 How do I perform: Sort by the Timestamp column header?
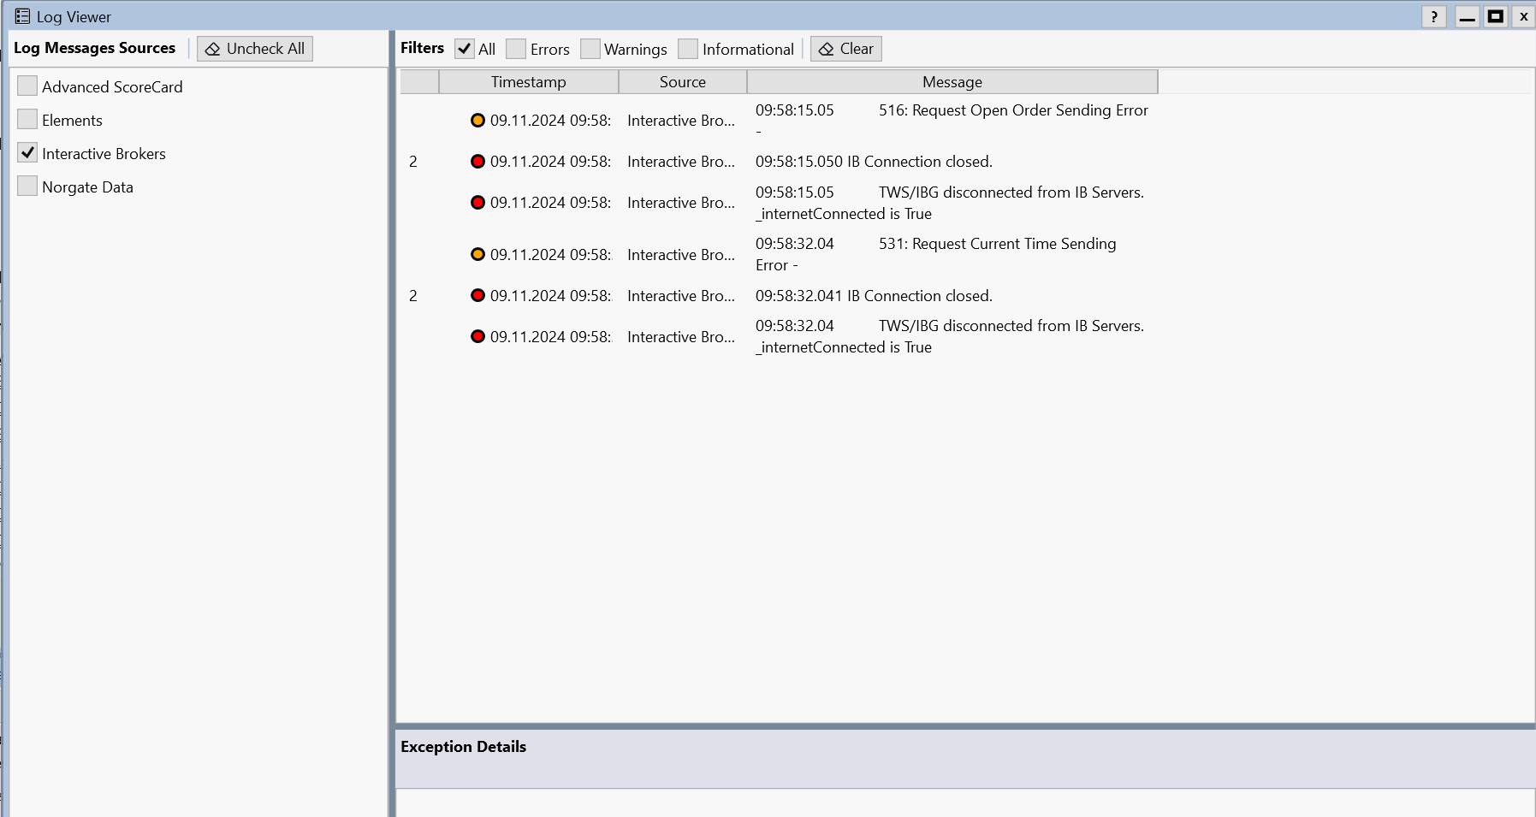tap(528, 82)
